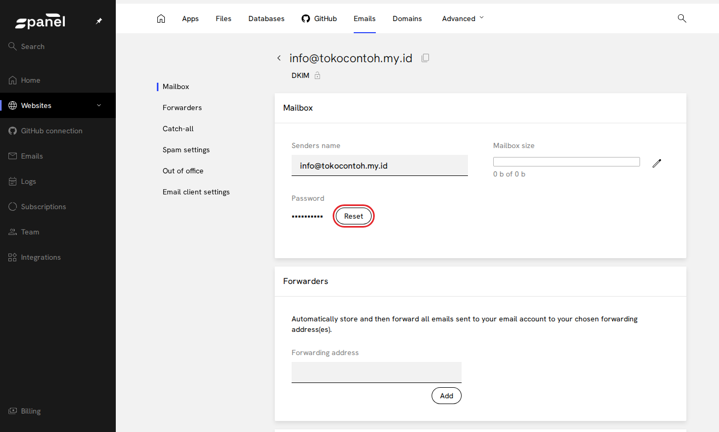Image resolution: width=719 pixels, height=432 pixels.
Task: Go to the GitHub tab
Action: tap(319, 18)
